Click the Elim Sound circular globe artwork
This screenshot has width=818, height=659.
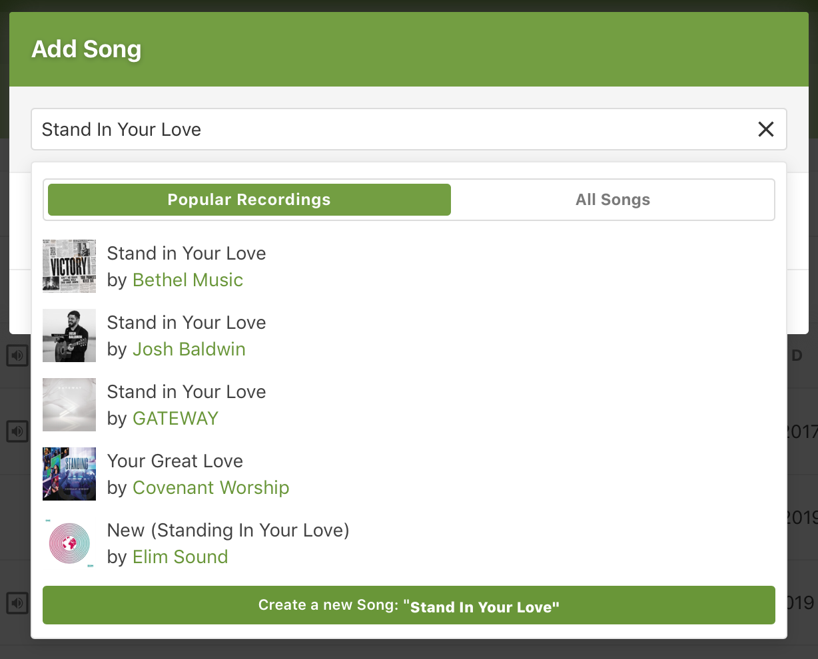(x=69, y=543)
